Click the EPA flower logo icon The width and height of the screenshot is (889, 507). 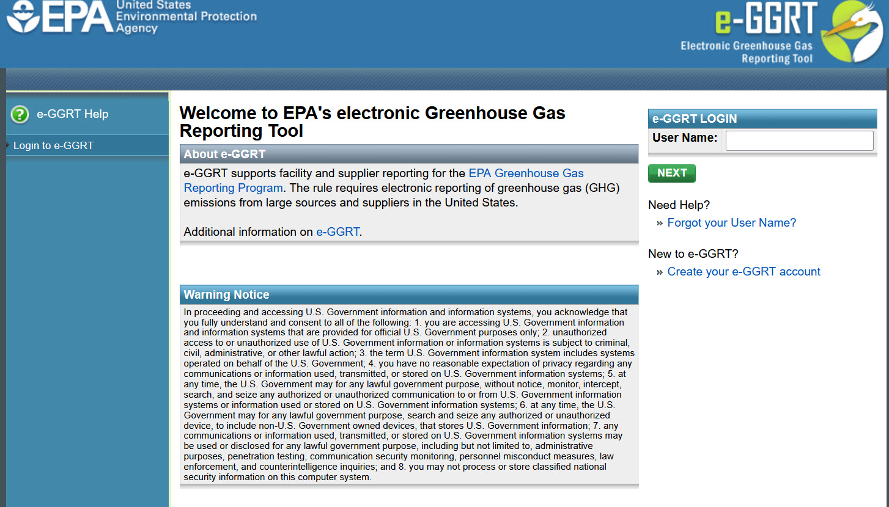(x=23, y=18)
